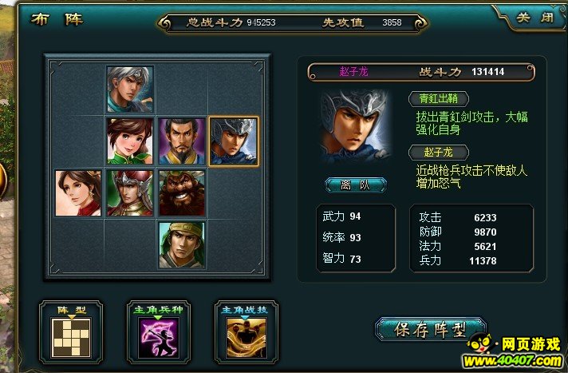Click the 保存阵型 save formation button

pos(430,329)
